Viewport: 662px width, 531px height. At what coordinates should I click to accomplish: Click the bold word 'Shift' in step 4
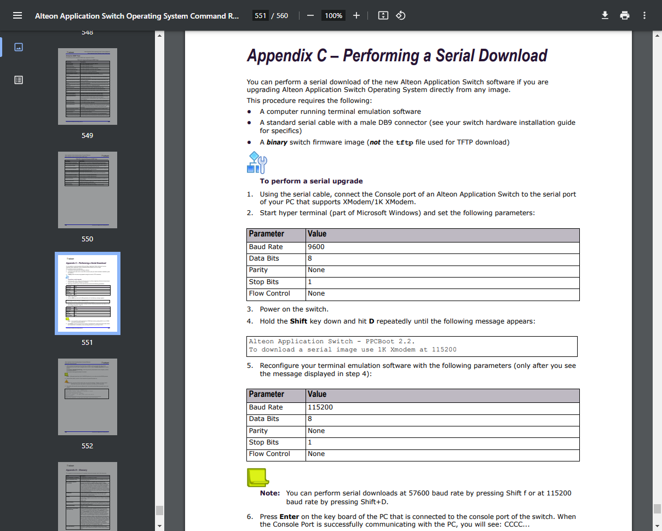298,321
